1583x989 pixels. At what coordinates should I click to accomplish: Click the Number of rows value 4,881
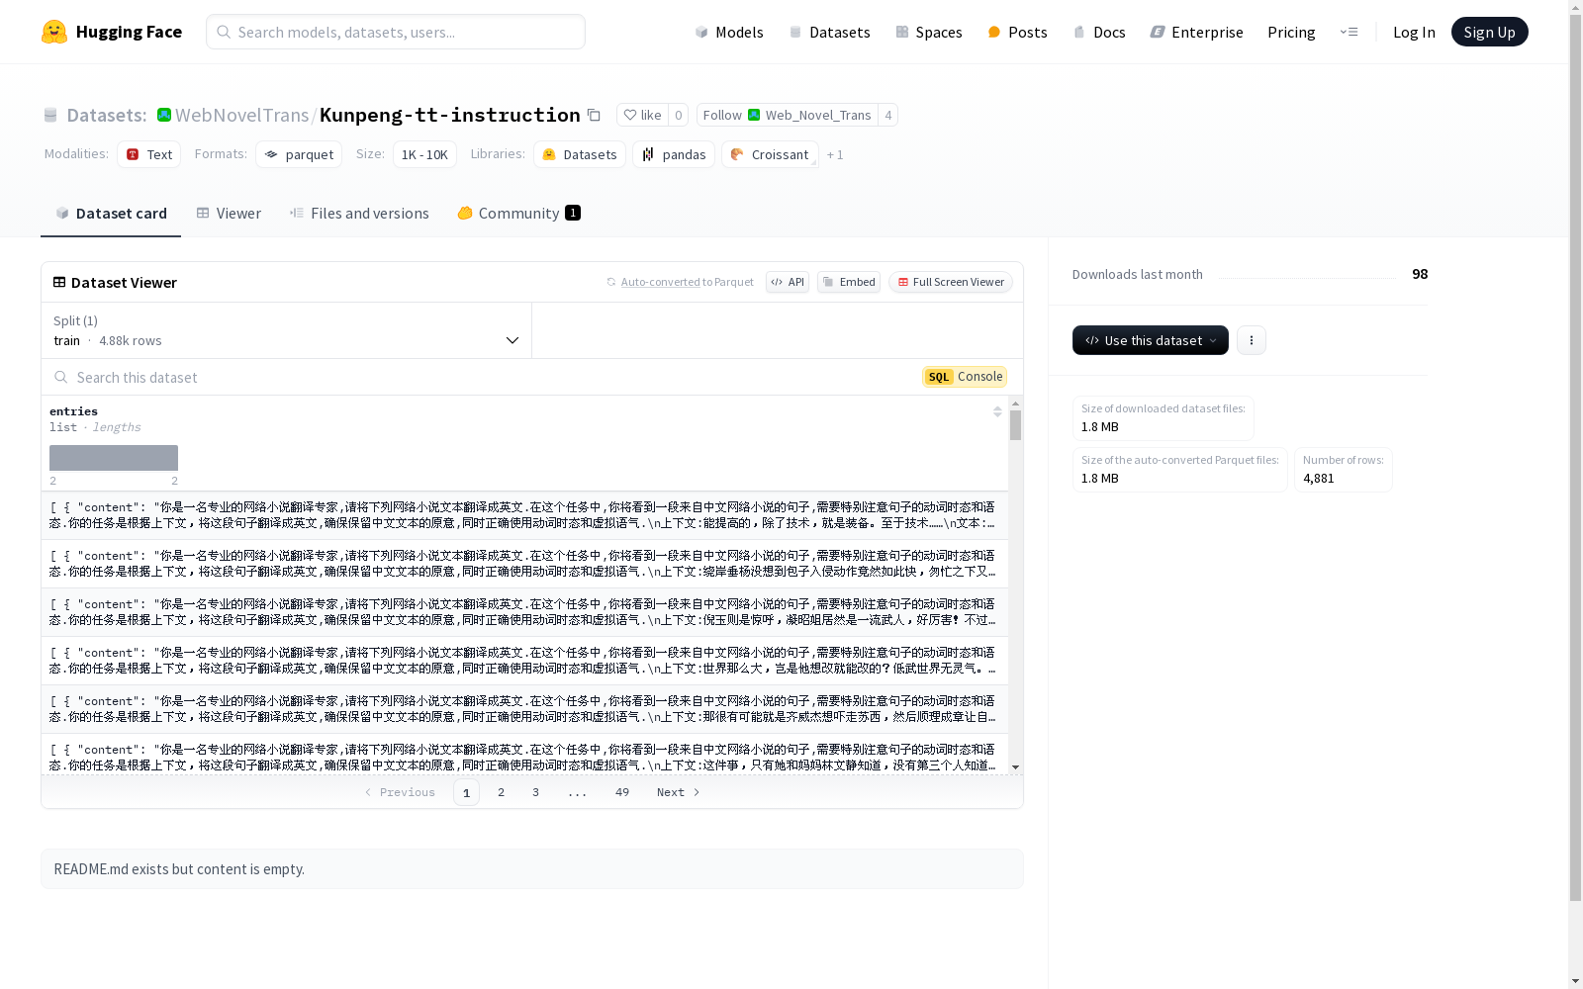tap(1319, 479)
